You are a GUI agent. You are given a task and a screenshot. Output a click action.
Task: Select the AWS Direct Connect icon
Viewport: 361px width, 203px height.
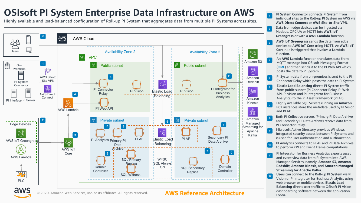[48, 89]
